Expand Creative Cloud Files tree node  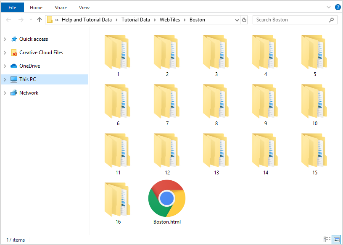[x=5, y=53]
